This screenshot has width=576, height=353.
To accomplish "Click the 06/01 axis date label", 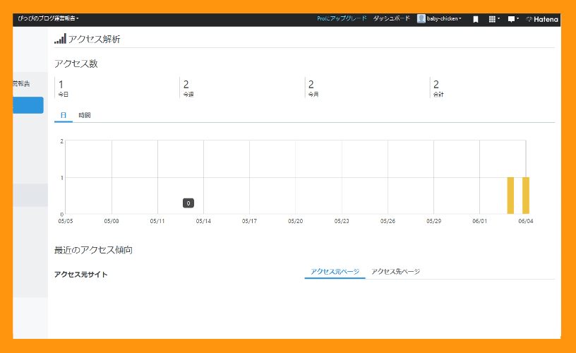I will tap(480, 221).
